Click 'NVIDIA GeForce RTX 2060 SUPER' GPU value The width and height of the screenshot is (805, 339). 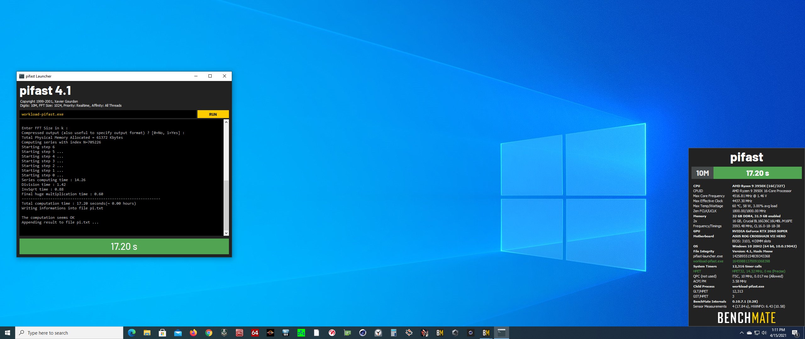(760, 231)
